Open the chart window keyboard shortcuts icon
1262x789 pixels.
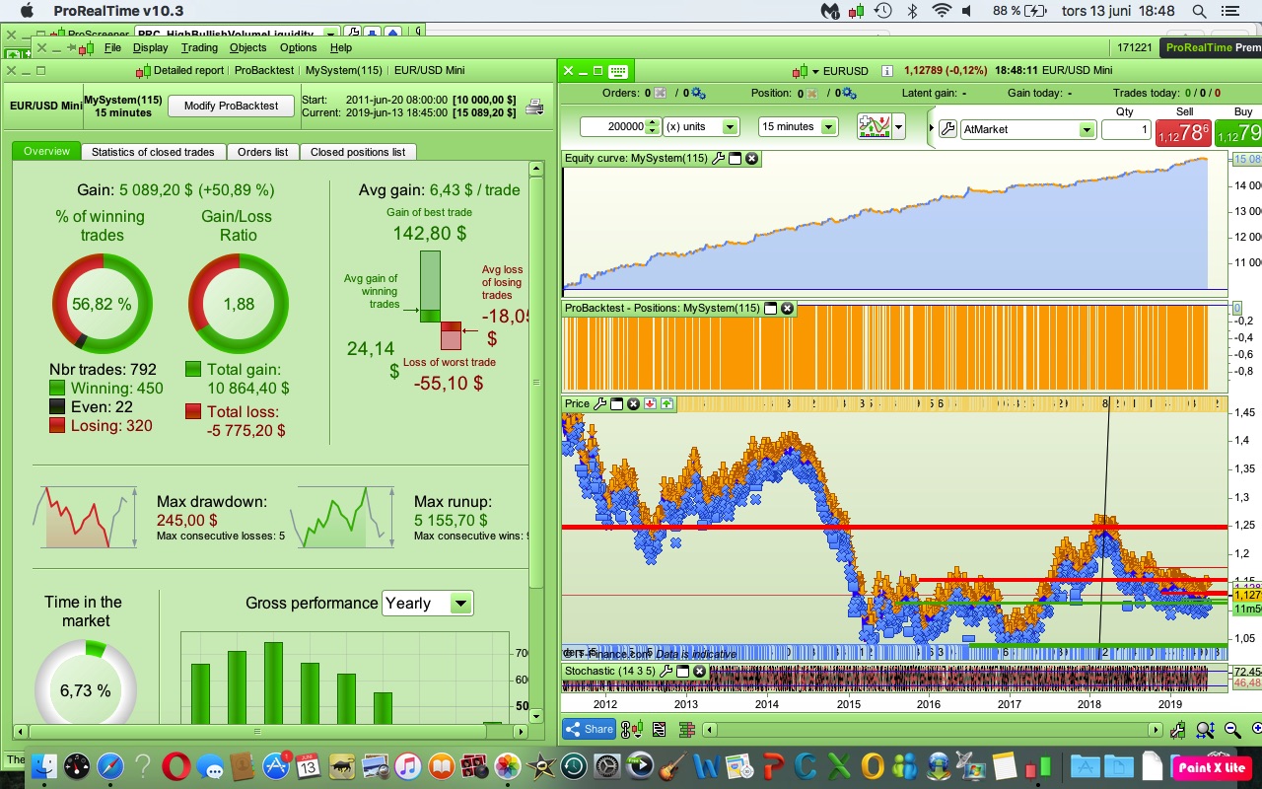click(618, 71)
